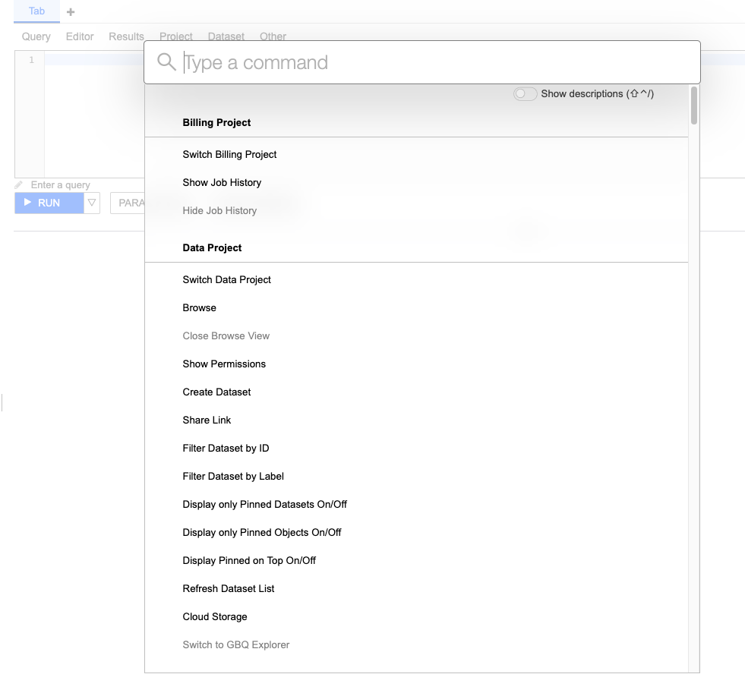Select the Tab tab

point(36,11)
